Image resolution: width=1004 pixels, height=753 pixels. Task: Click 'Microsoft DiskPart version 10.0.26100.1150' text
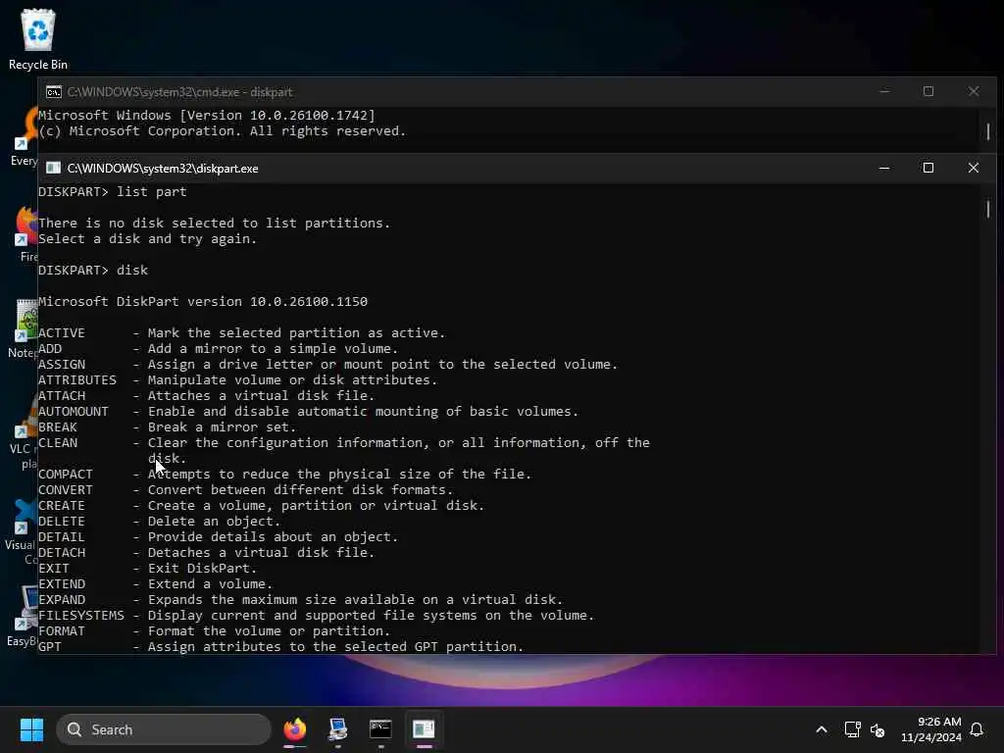click(203, 301)
